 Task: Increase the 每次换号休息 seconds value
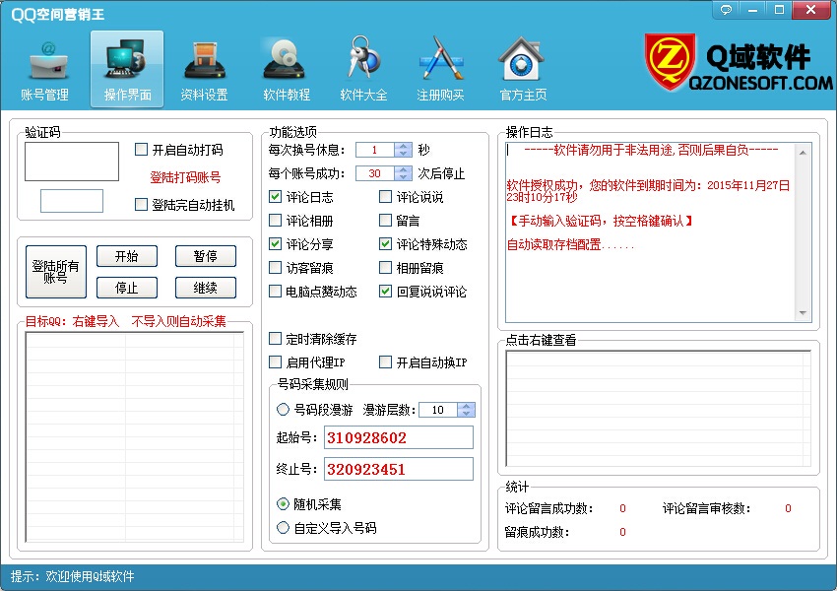tap(403, 147)
